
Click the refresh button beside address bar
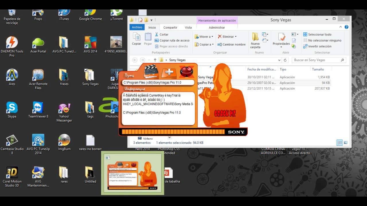pos(285,60)
